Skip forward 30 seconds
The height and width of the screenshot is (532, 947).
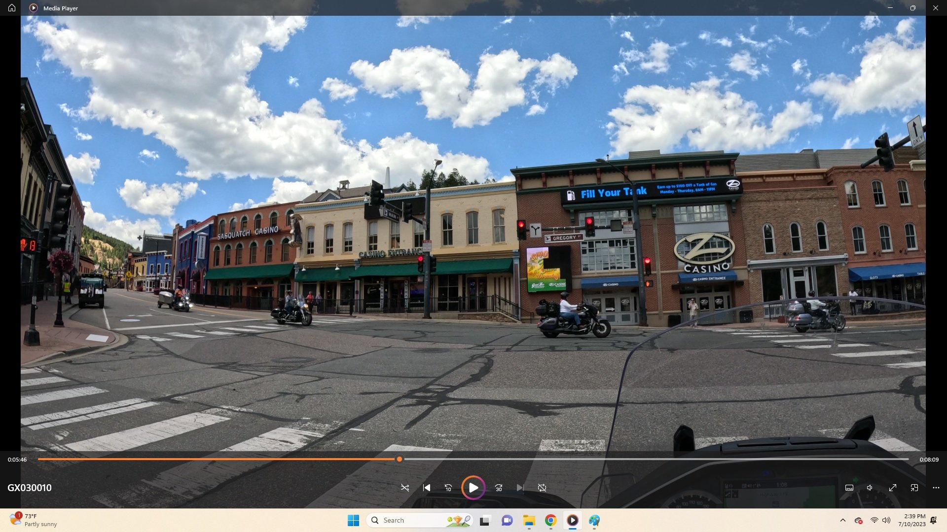click(499, 488)
